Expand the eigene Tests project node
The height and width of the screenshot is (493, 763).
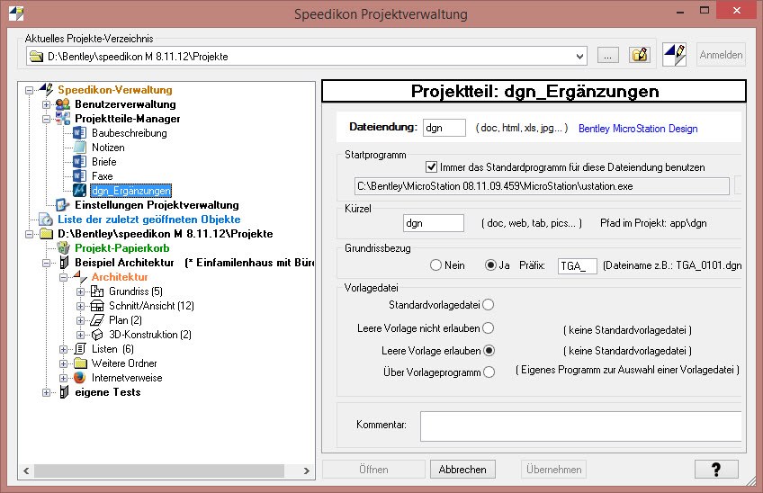(x=46, y=393)
